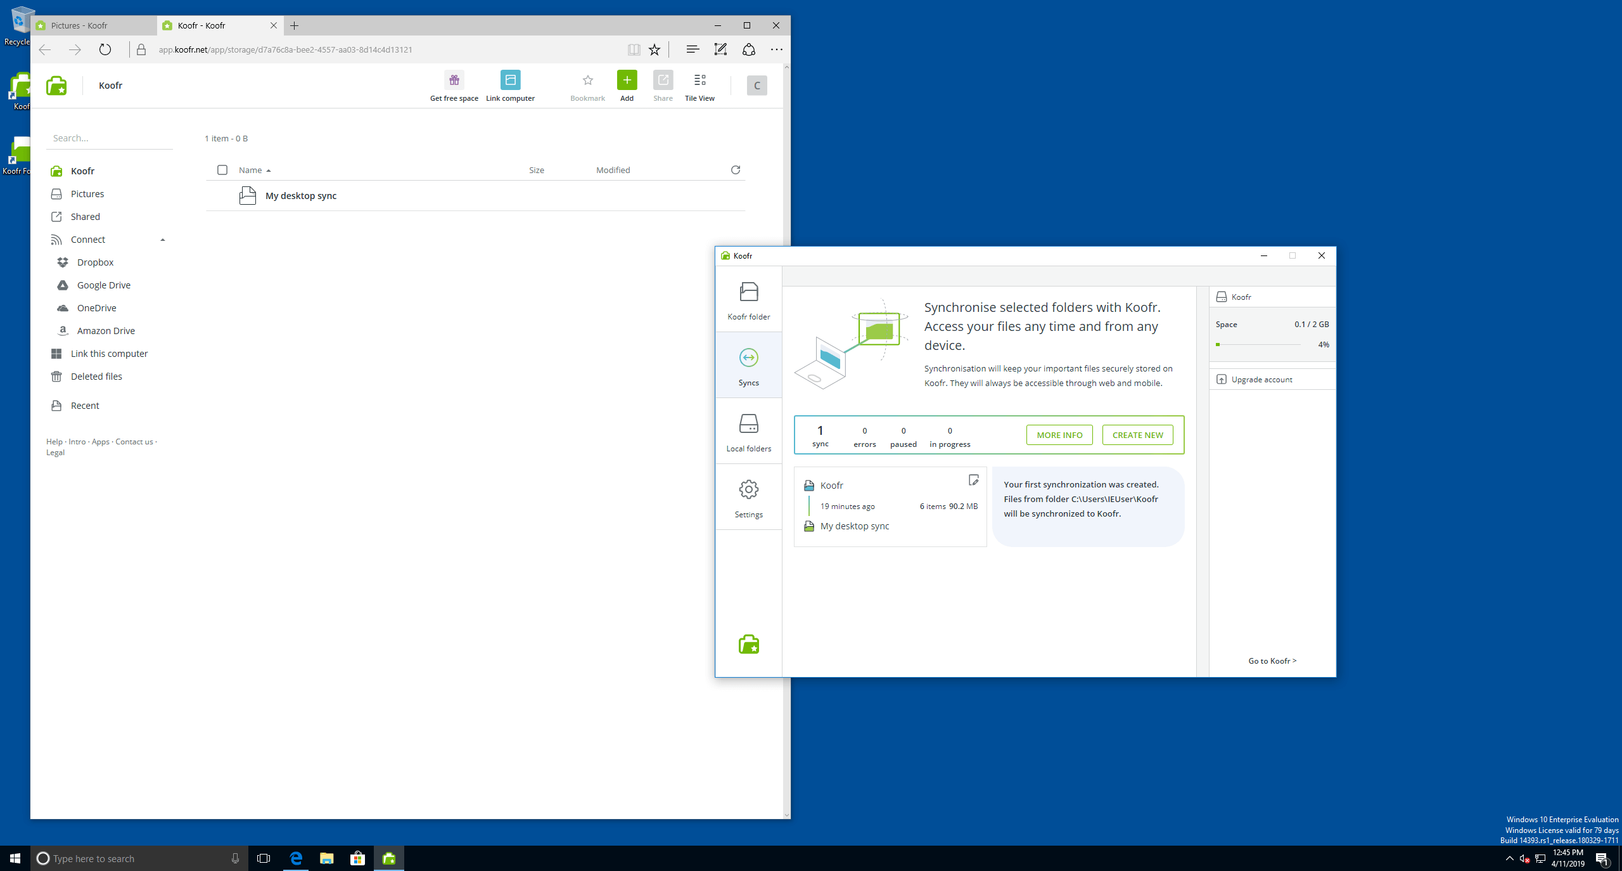Switch to Tile View
Screen dimensions: 1622x871
[x=699, y=86]
